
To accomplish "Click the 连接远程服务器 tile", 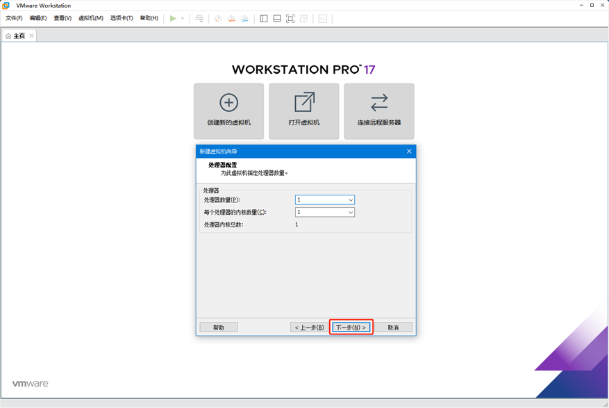I will 379,111.
